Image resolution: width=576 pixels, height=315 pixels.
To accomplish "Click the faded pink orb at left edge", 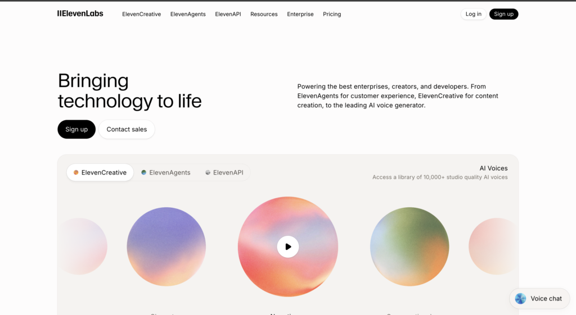I will (x=84, y=246).
